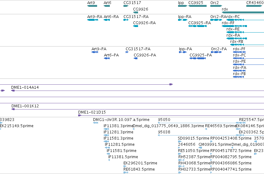Select the Art6 gene glyph
Screen dimensions: 264x174
pyautogui.click(x=107, y=6)
